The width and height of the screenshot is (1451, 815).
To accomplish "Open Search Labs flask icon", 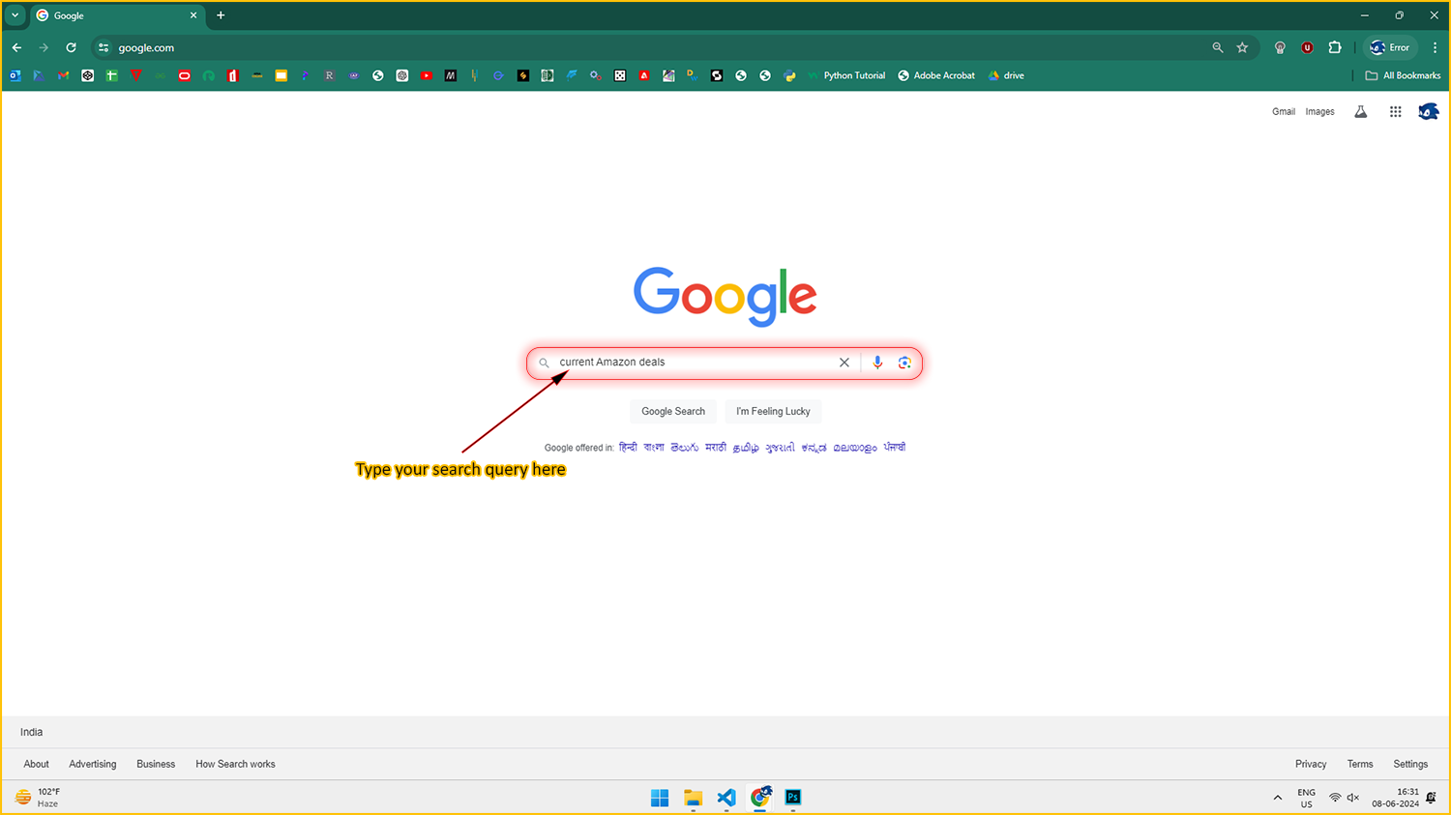I will tap(1361, 112).
